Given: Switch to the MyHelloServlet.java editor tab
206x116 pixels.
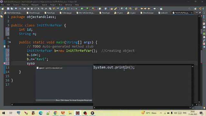Looking at the screenshot, I should pos(85,13).
